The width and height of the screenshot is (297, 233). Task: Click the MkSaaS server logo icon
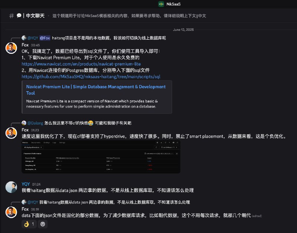click(161, 4)
